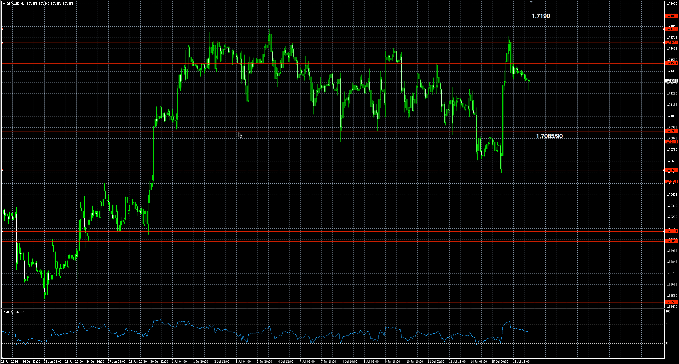Click left handle of the 1.71674 line
Screen dimensions: 679x364
(3, 43)
